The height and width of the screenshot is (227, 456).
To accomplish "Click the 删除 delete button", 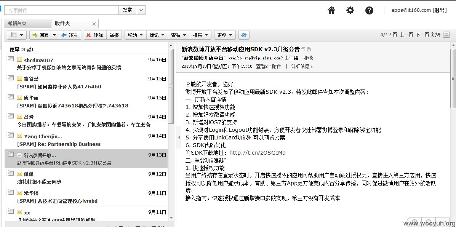I will tap(95, 35).
